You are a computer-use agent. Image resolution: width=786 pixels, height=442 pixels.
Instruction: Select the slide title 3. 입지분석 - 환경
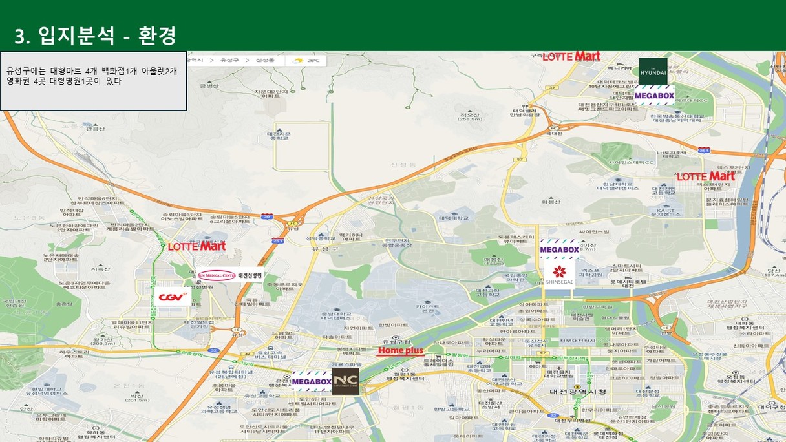pyautogui.click(x=95, y=36)
